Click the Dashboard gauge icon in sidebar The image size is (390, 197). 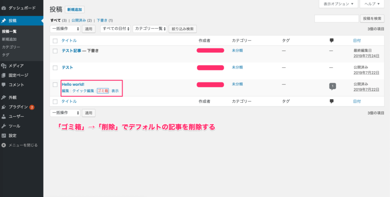tap(3, 8)
